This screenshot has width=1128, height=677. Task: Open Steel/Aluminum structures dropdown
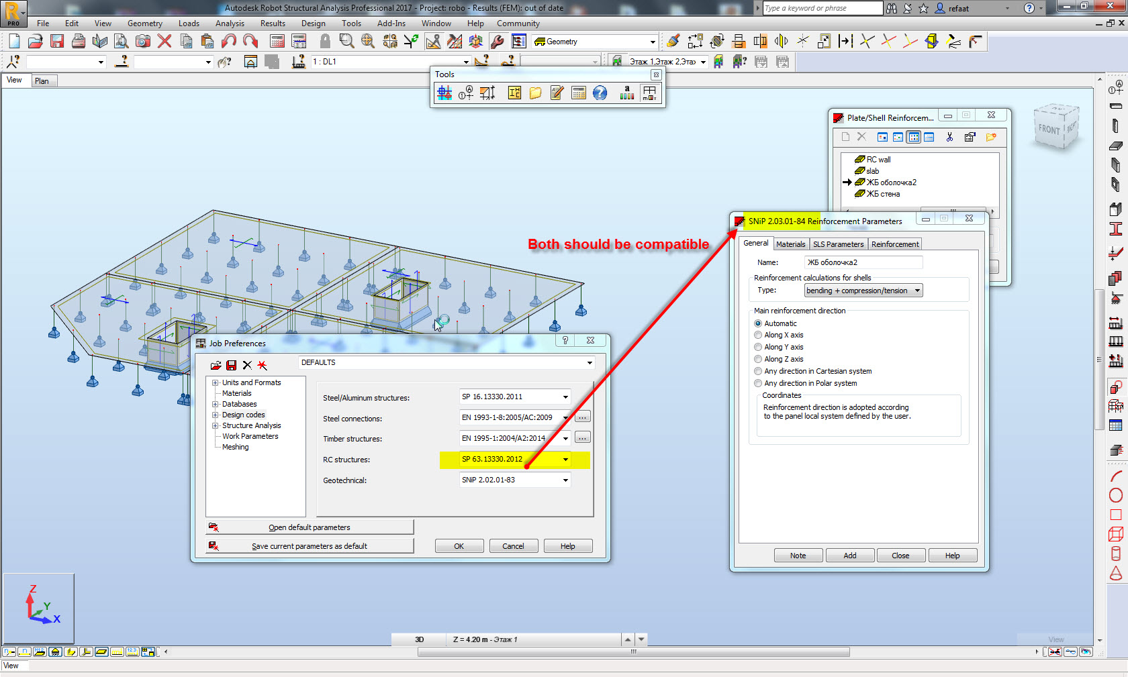tap(565, 397)
